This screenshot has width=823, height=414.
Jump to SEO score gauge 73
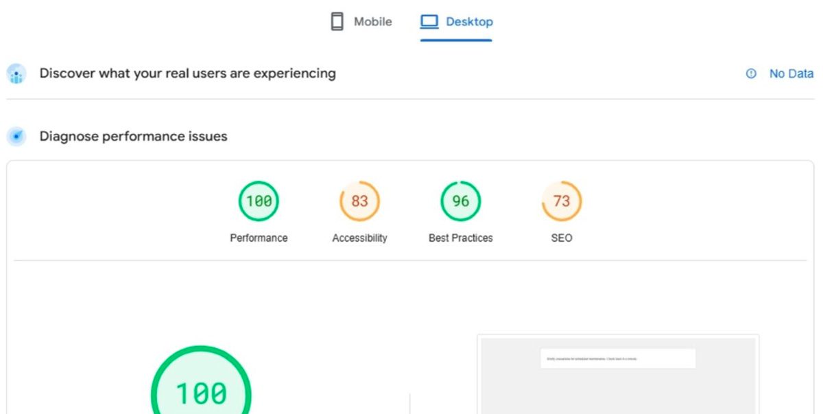coord(562,201)
